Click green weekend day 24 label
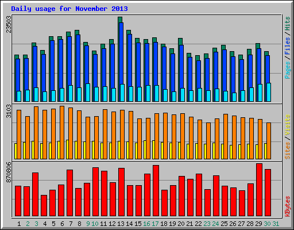This screenshot has height=230, width=294. click(x=215, y=224)
